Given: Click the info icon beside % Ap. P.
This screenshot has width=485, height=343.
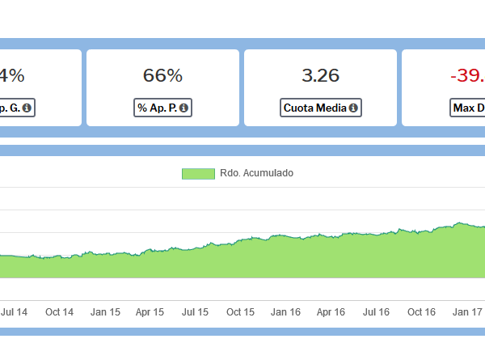Looking at the screenshot, I should tap(183, 107).
